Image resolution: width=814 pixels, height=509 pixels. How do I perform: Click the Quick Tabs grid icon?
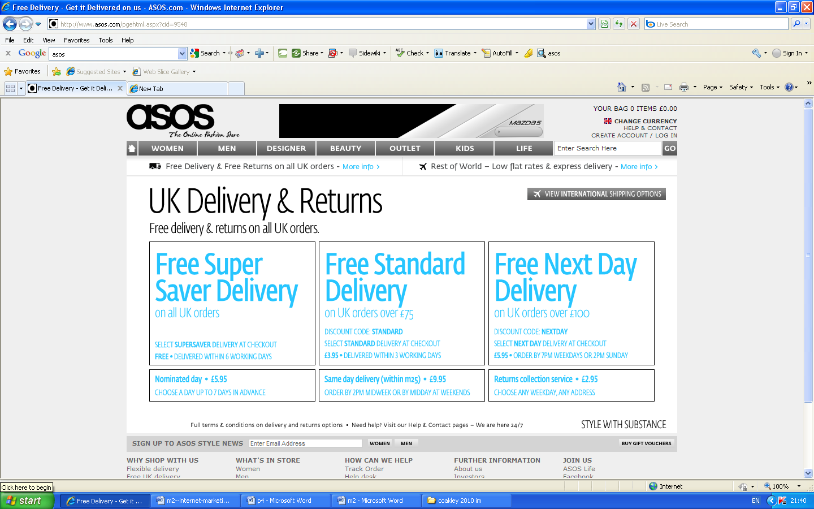(10, 88)
